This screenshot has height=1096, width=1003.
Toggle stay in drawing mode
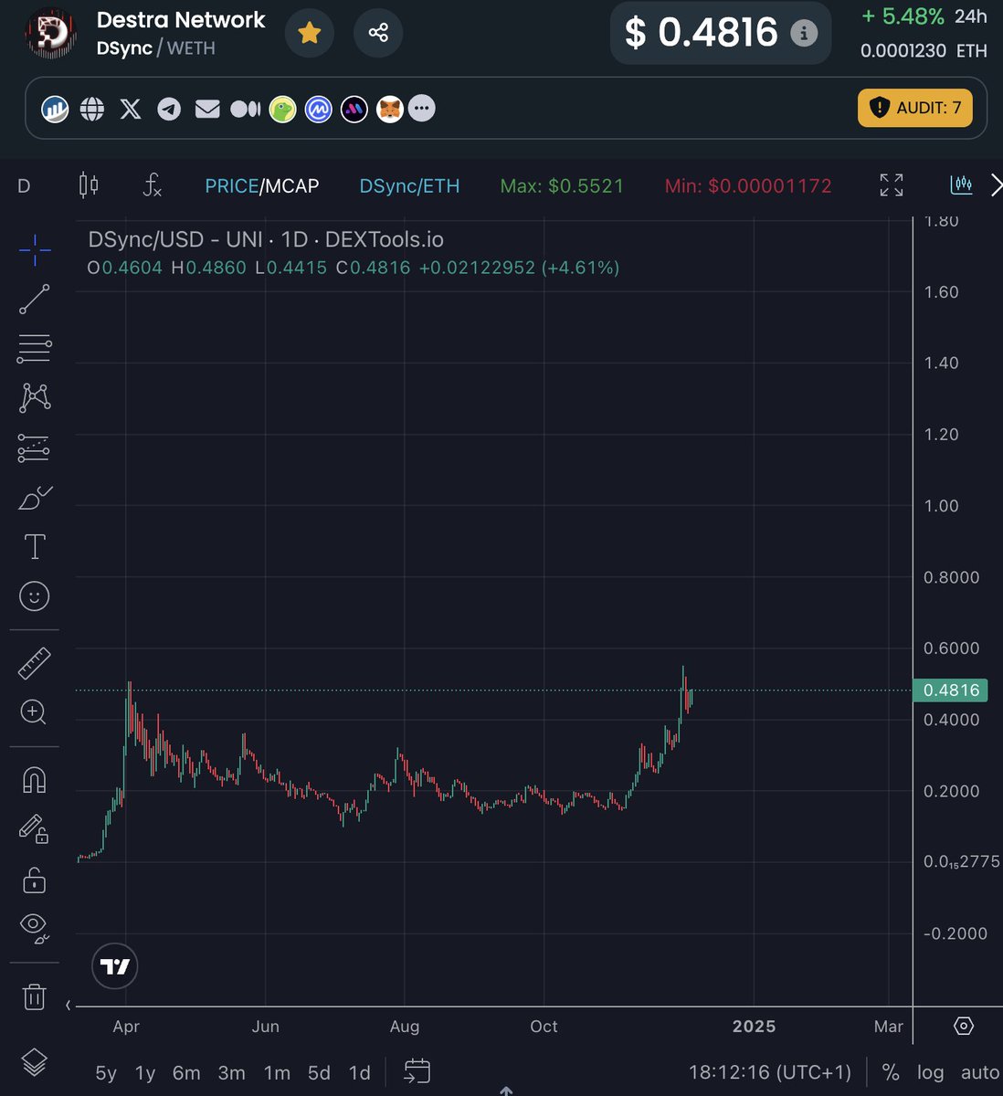coord(35,829)
